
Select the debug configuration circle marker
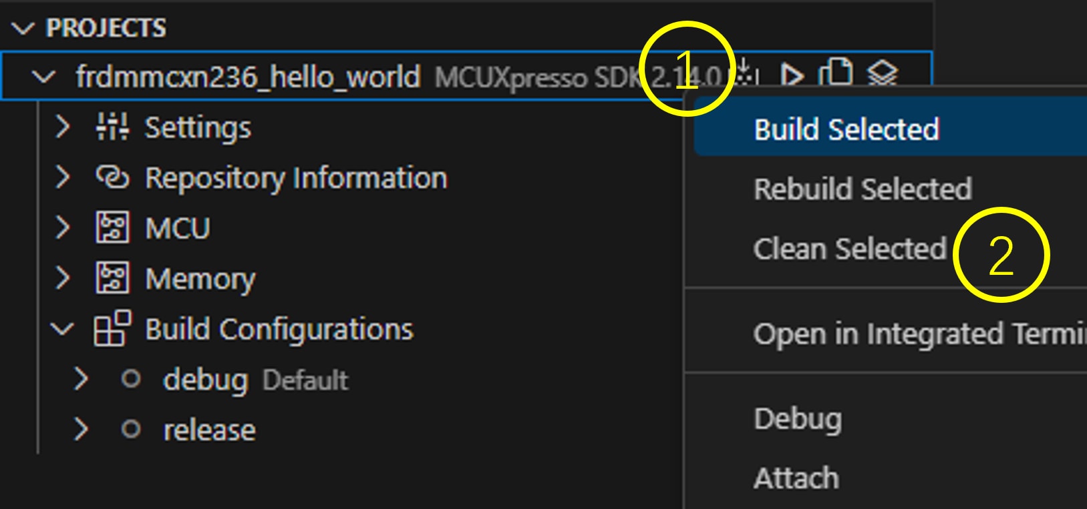(x=131, y=379)
